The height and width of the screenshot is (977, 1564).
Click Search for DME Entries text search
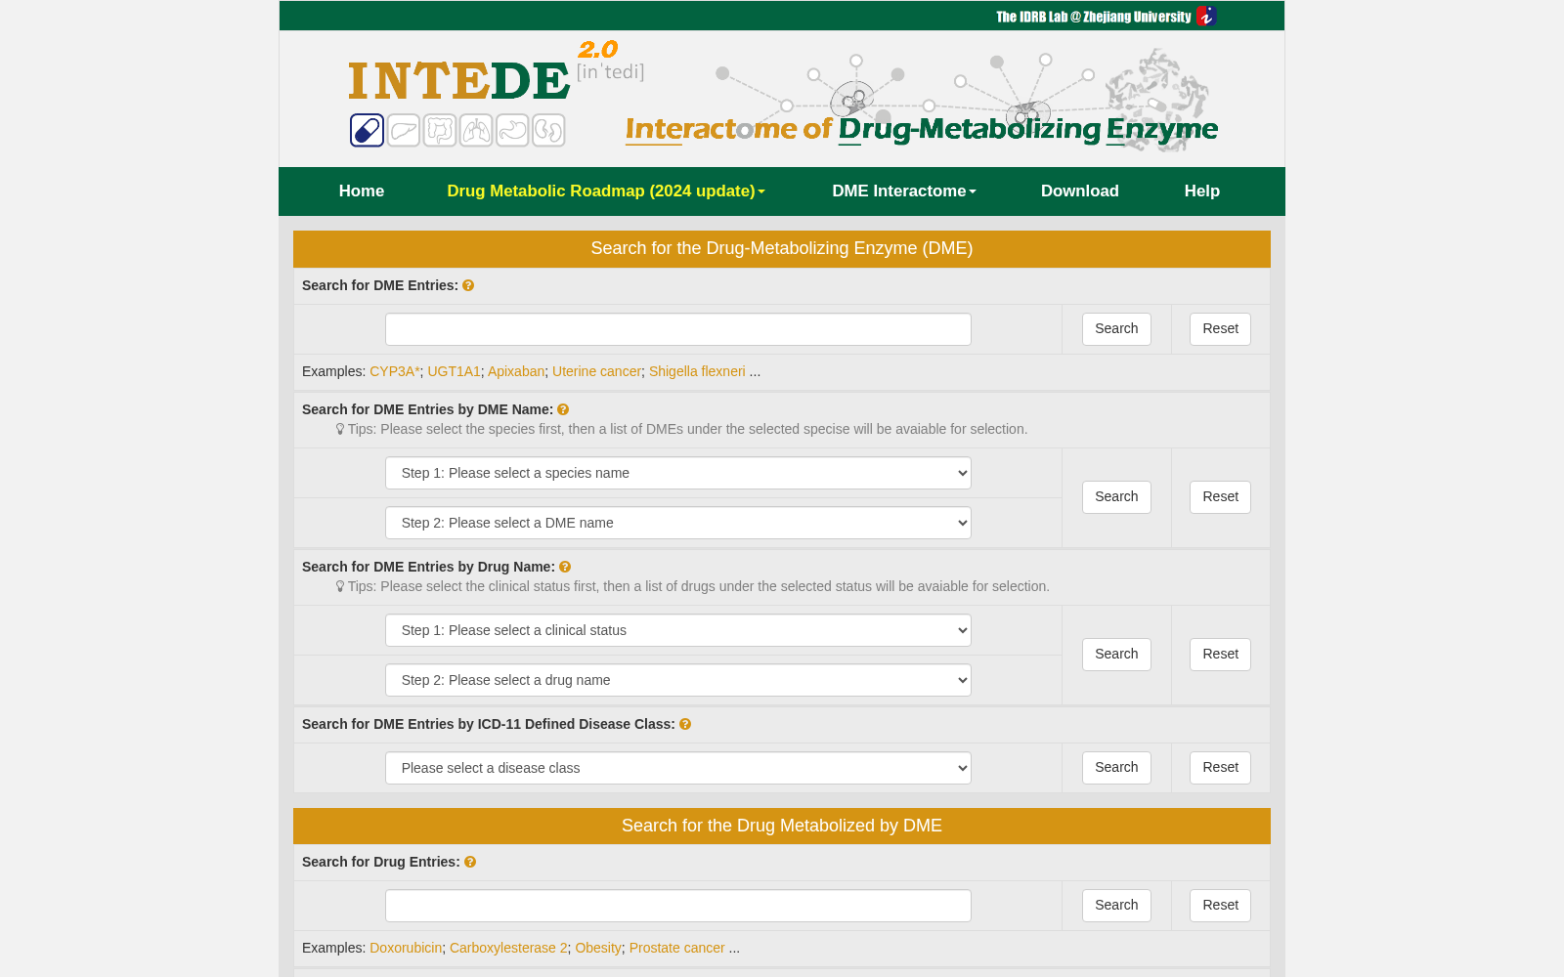[x=1116, y=329]
